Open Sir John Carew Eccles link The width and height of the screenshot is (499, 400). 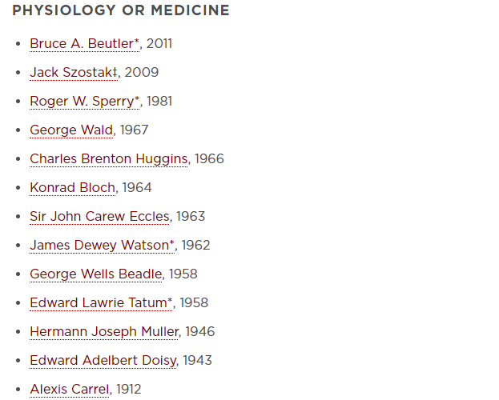(x=99, y=217)
